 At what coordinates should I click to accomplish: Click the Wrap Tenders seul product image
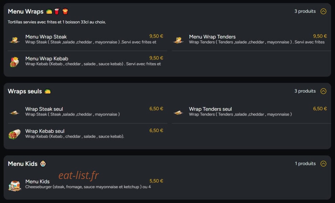pyautogui.click(x=179, y=112)
